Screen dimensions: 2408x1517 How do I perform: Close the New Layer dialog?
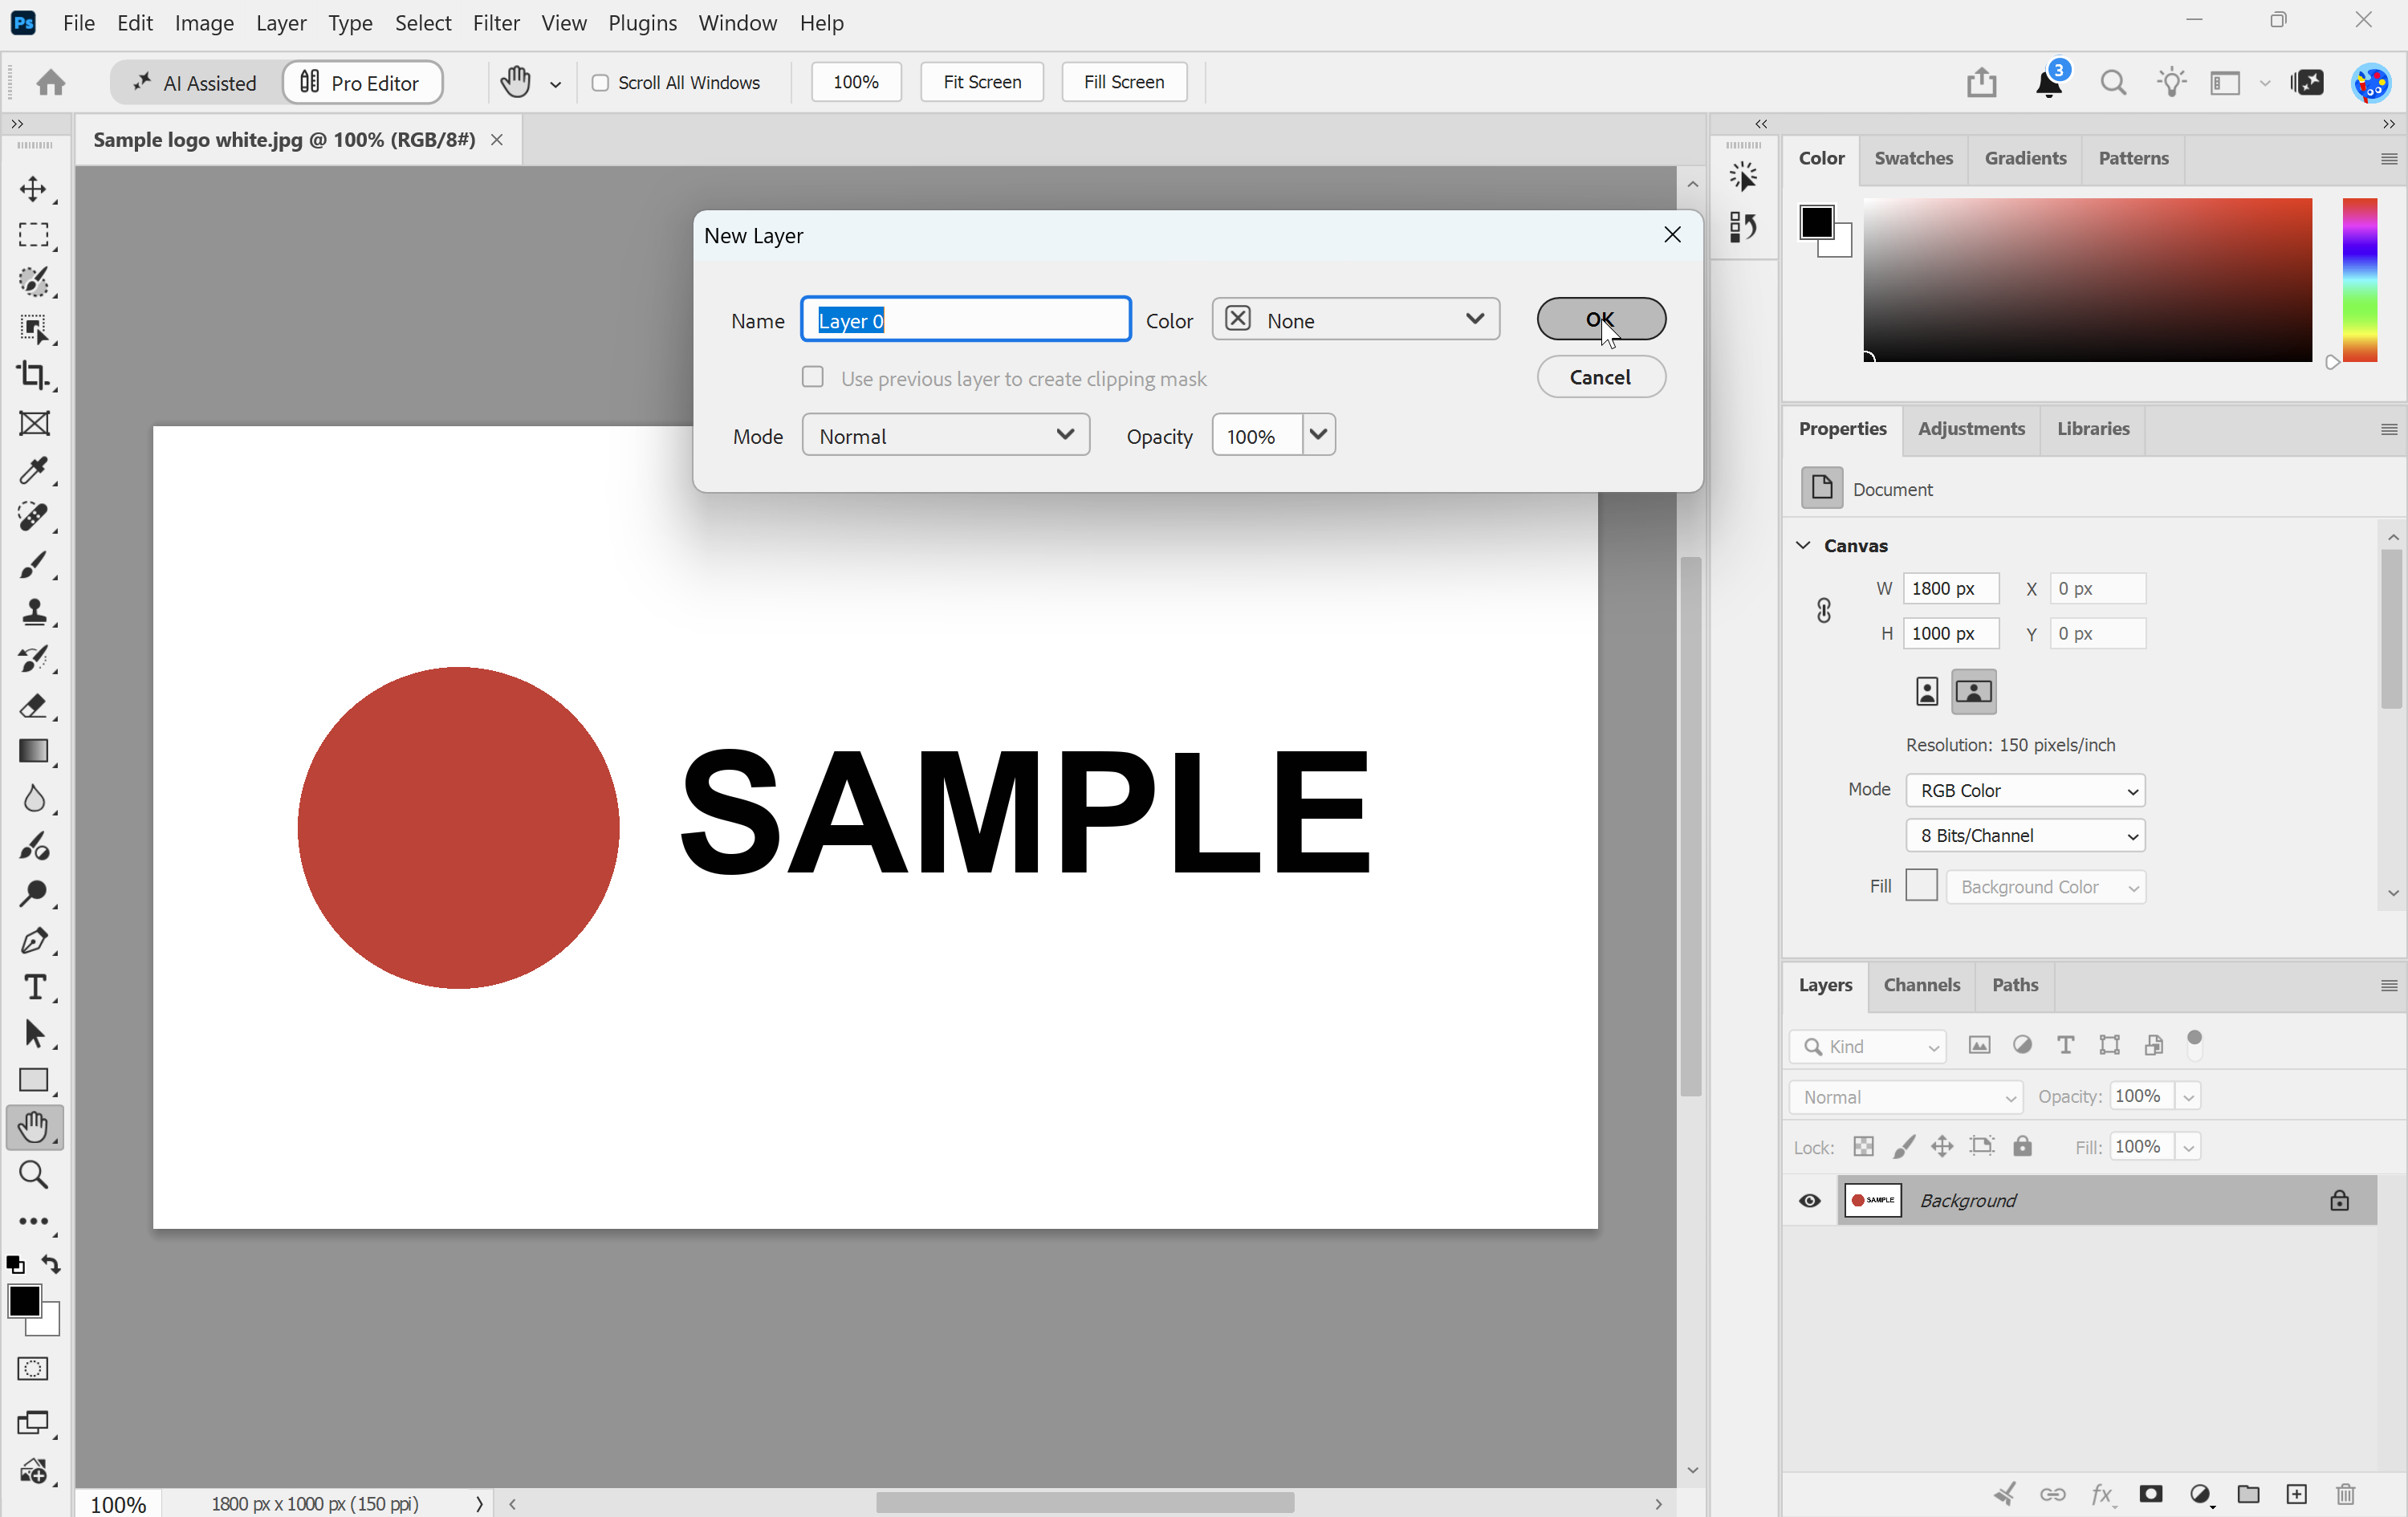[x=1672, y=234]
